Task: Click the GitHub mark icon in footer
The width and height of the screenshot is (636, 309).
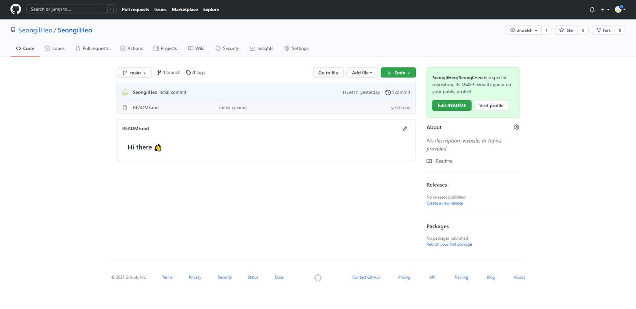Action: click(x=318, y=278)
